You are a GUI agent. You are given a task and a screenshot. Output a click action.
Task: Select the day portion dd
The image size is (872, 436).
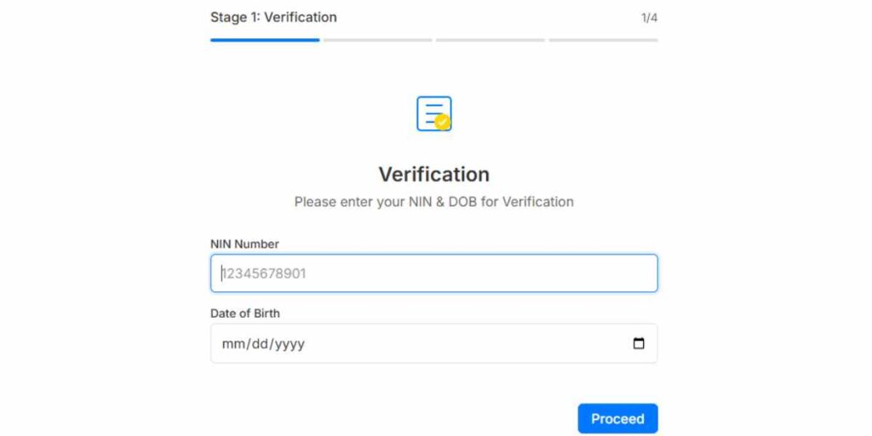(261, 344)
